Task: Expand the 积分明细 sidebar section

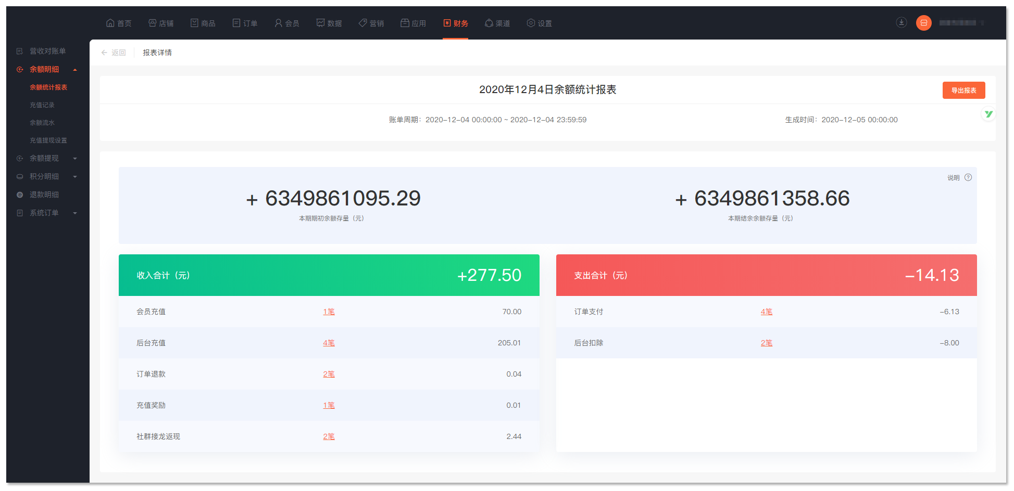Action: click(x=75, y=177)
